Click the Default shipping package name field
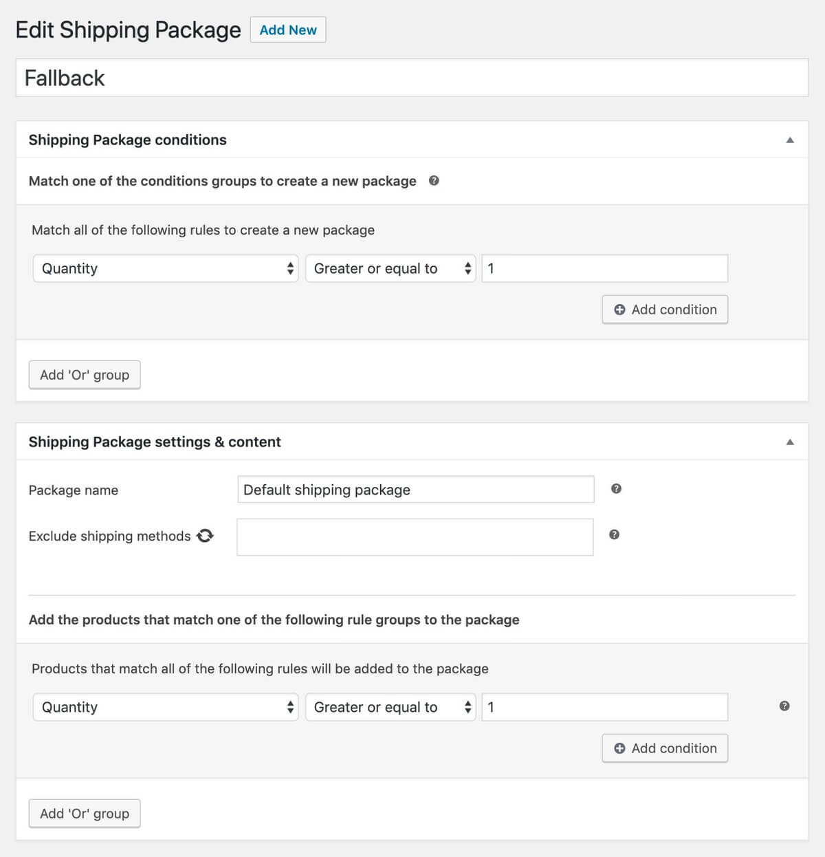The height and width of the screenshot is (857, 825). click(x=415, y=490)
